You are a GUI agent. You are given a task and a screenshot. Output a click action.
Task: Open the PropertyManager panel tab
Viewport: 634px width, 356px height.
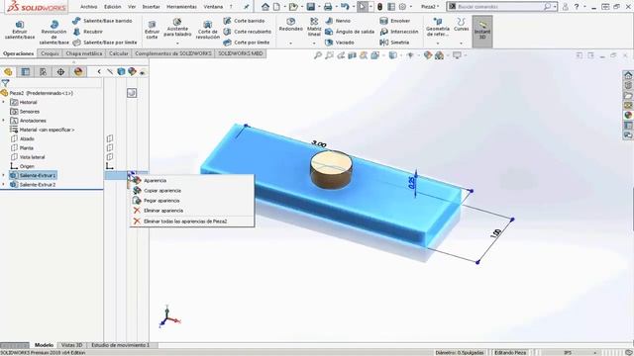point(26,72)
